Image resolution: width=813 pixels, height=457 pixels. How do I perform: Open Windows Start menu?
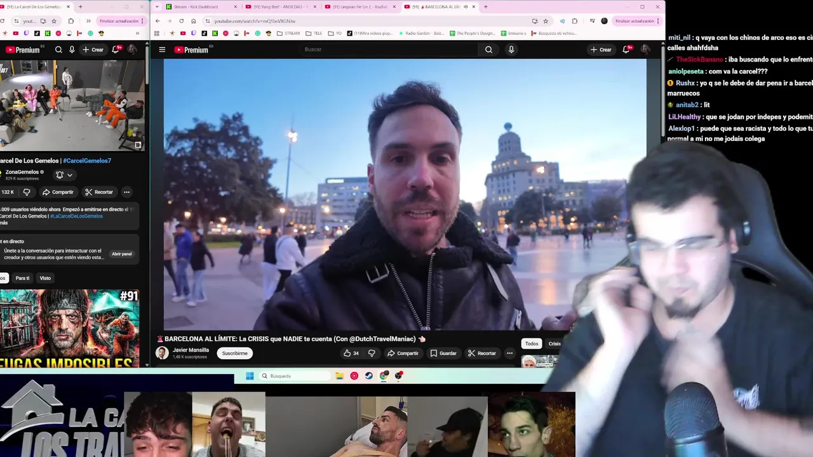pos(250,376)
